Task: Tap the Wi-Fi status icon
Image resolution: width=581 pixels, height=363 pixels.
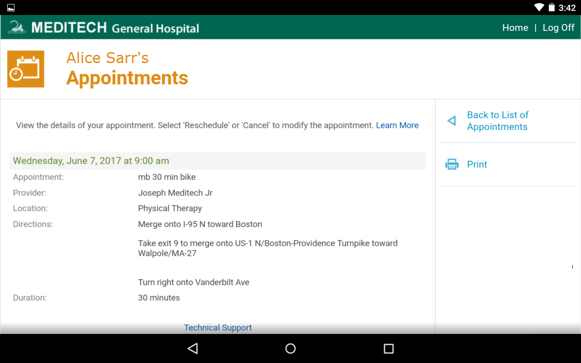Action: click(539, 7)
